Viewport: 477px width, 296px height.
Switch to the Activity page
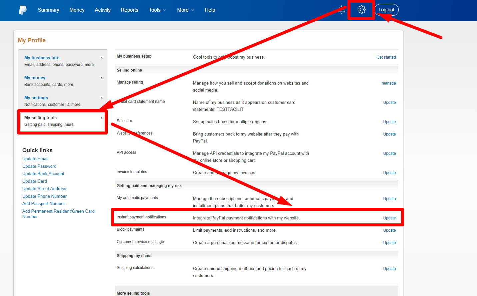pyautogui.click(x=103, y=10)
